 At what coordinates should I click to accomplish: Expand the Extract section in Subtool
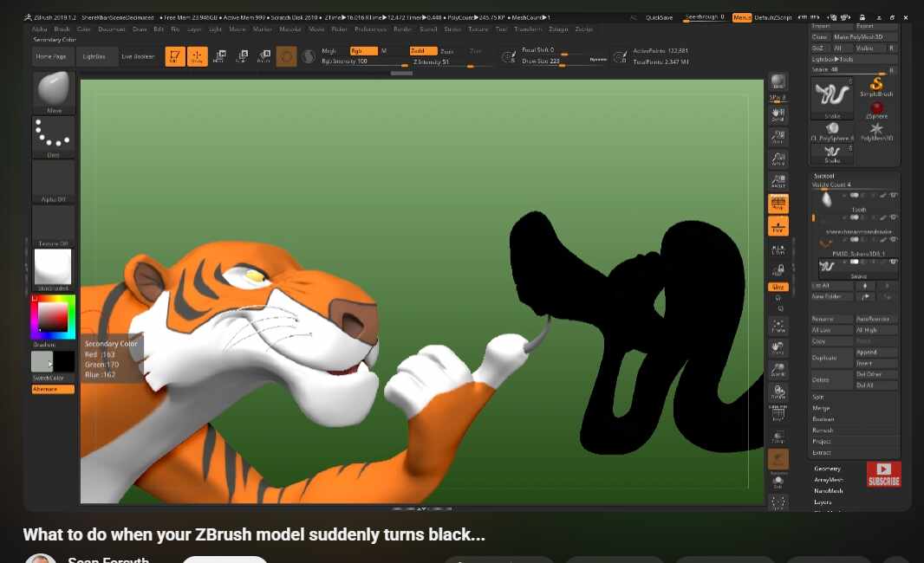pos(822,453)
